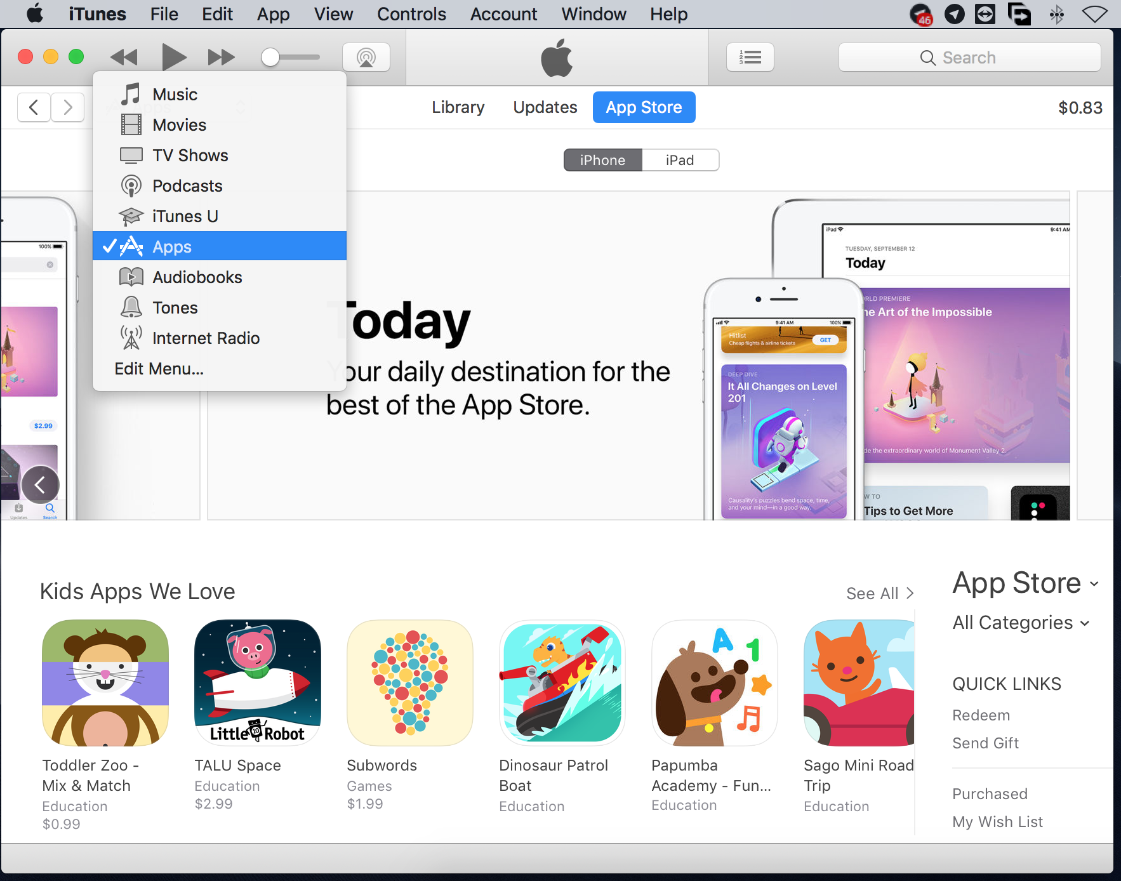Image resolution: width=1121 pixels, height=881 pixels.
Task: Open the Wi-Fi status menu
Action: (1095, 14)
